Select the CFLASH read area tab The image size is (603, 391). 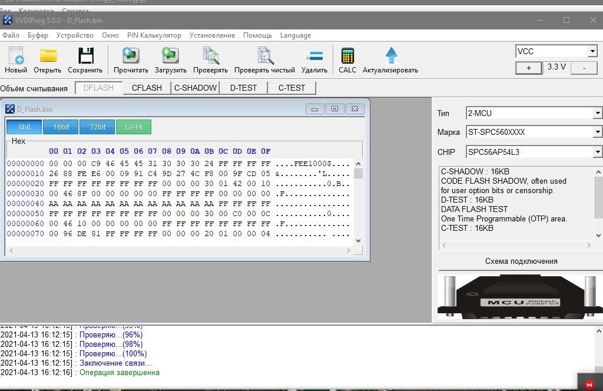pyautogui.click(x=147, y=88)
